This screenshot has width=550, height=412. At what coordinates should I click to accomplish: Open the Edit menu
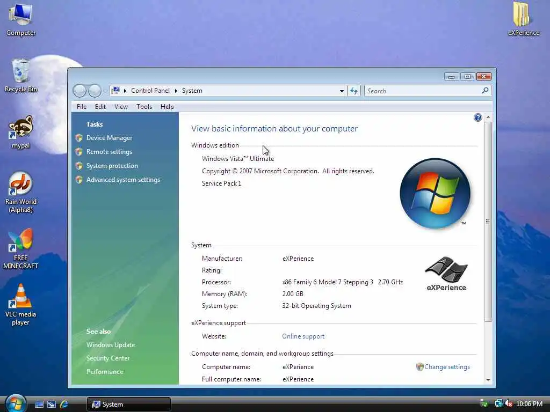coord(100,107)
